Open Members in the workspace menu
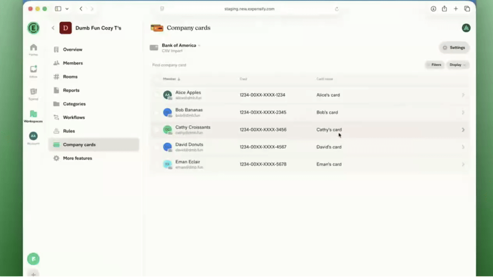 pos(94,63)
